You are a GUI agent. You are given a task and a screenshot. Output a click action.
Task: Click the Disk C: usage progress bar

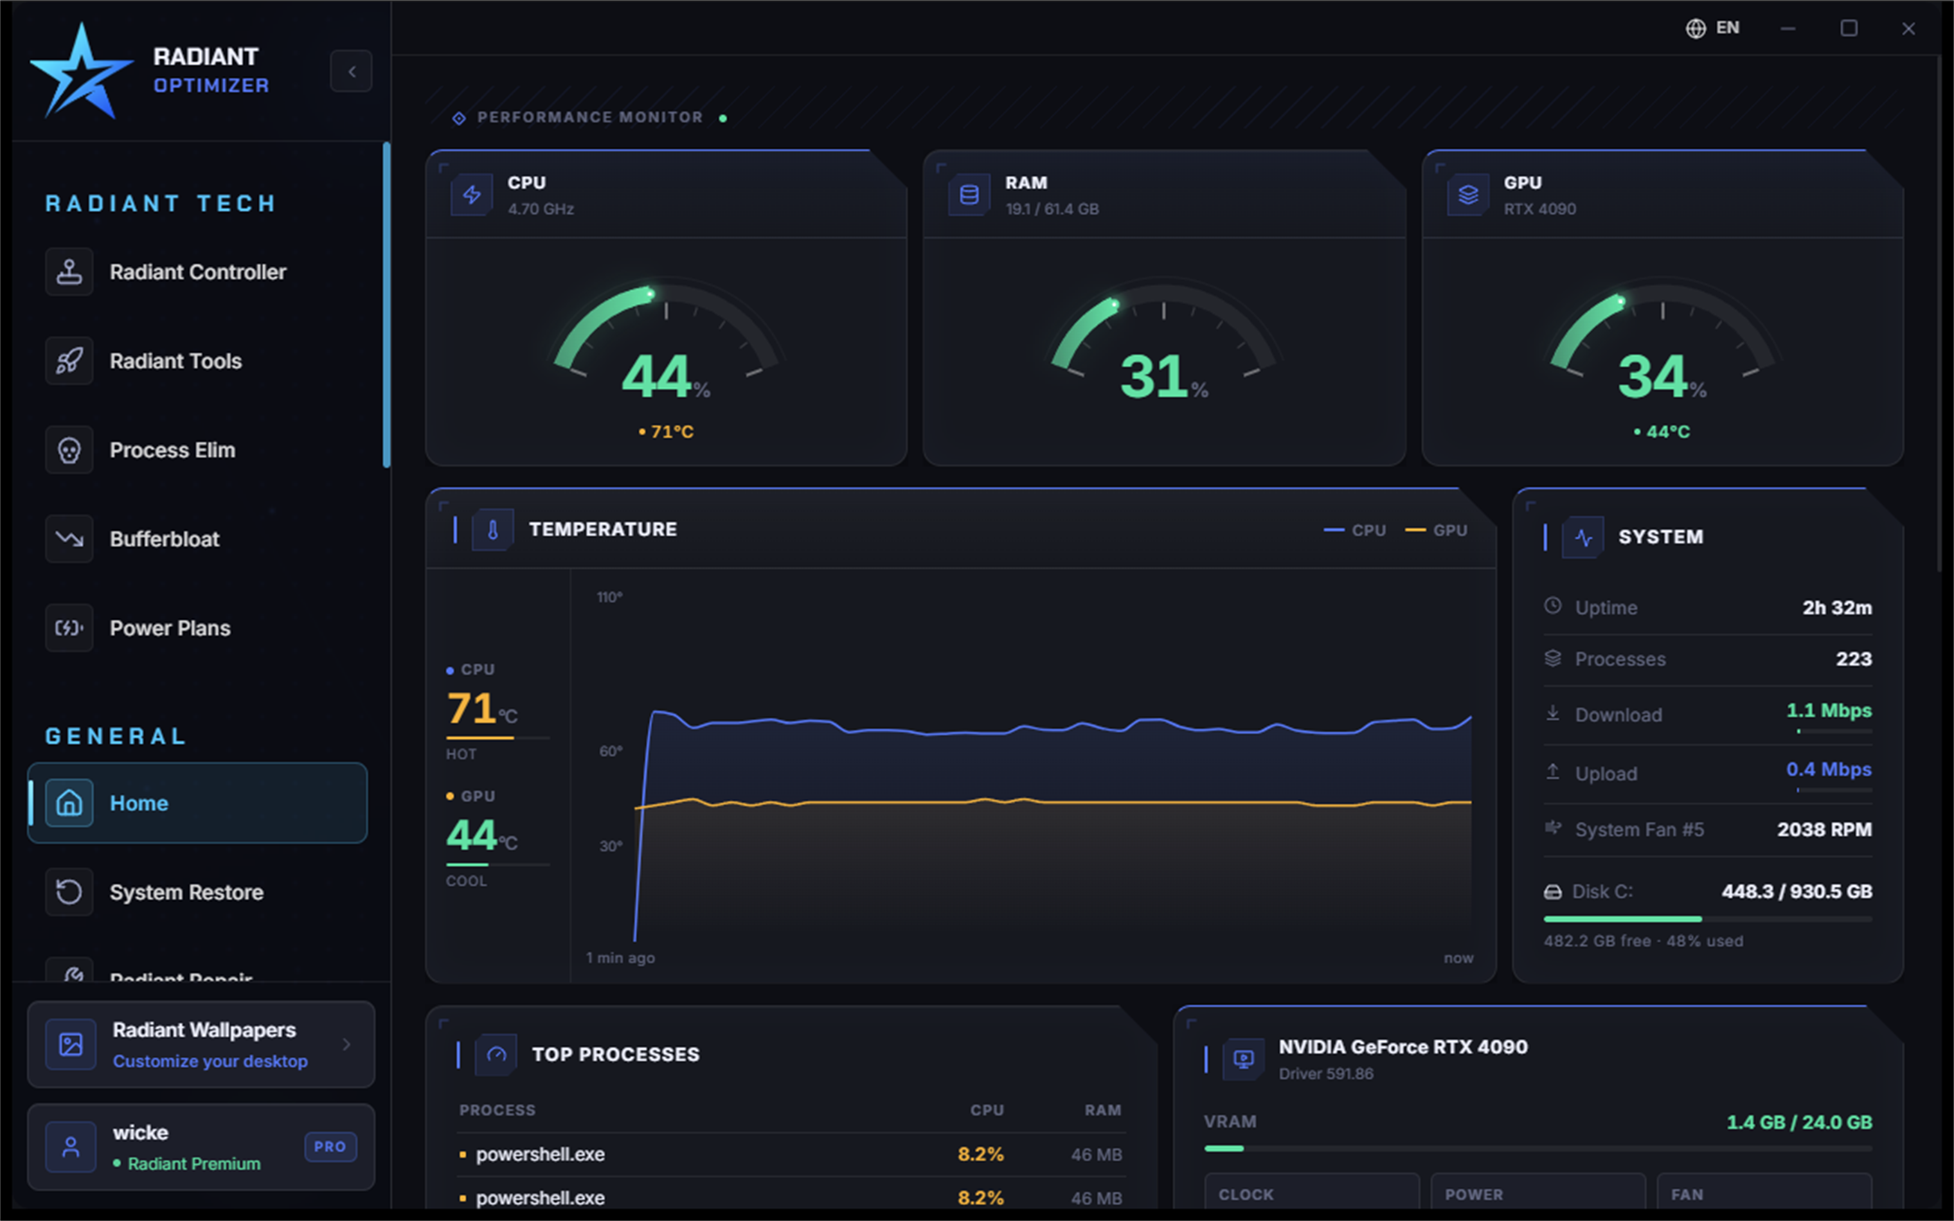1708,919
